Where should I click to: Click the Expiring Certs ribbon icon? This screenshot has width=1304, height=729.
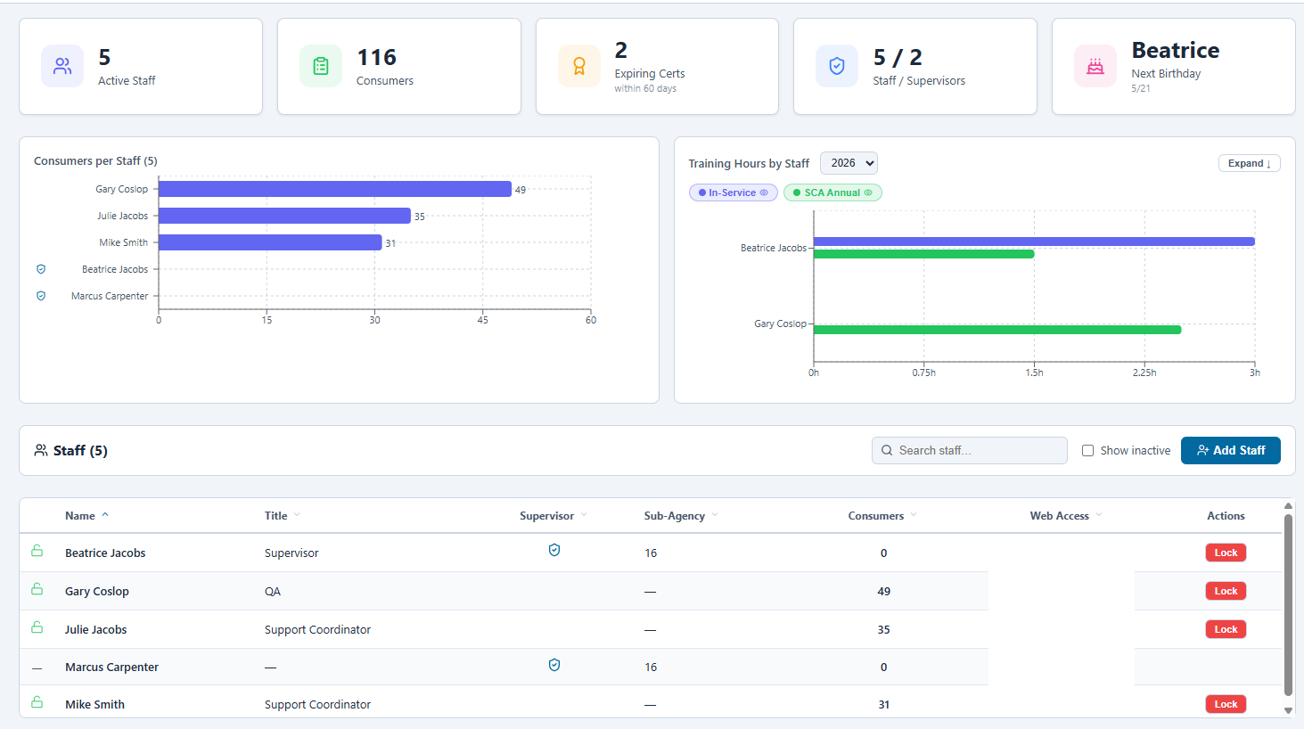tap(579, 66)
